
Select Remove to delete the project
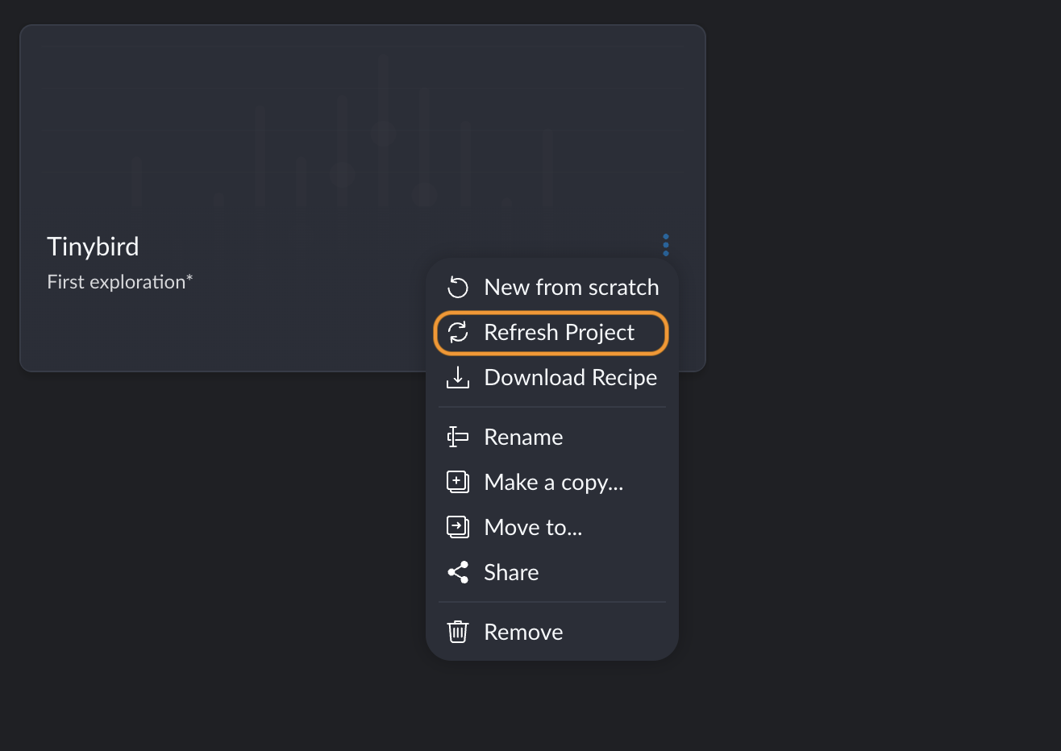pyautogui.click(x=523, y=633)
